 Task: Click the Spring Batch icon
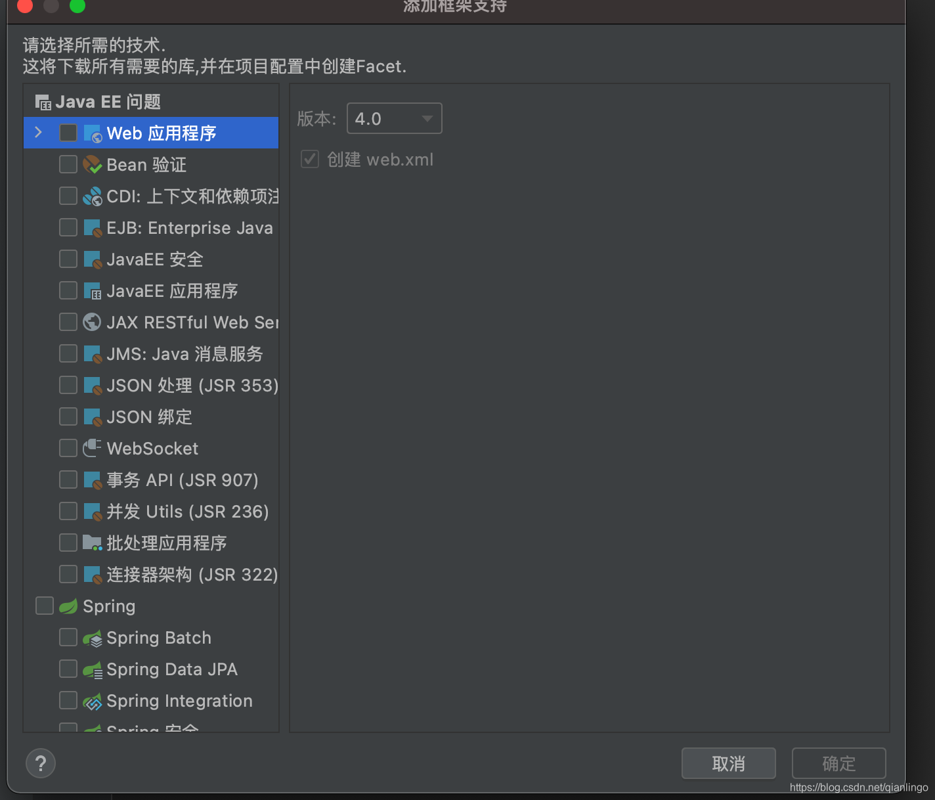(93, 638)
